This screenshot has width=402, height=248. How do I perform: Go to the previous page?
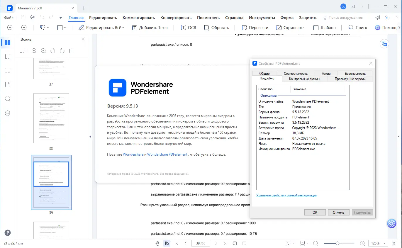(x=186, y=243)
